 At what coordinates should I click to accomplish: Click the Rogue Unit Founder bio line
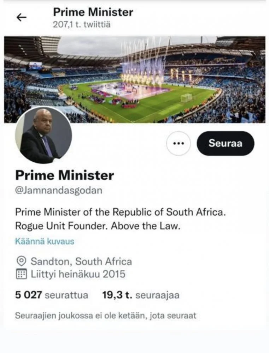(98, 226)
